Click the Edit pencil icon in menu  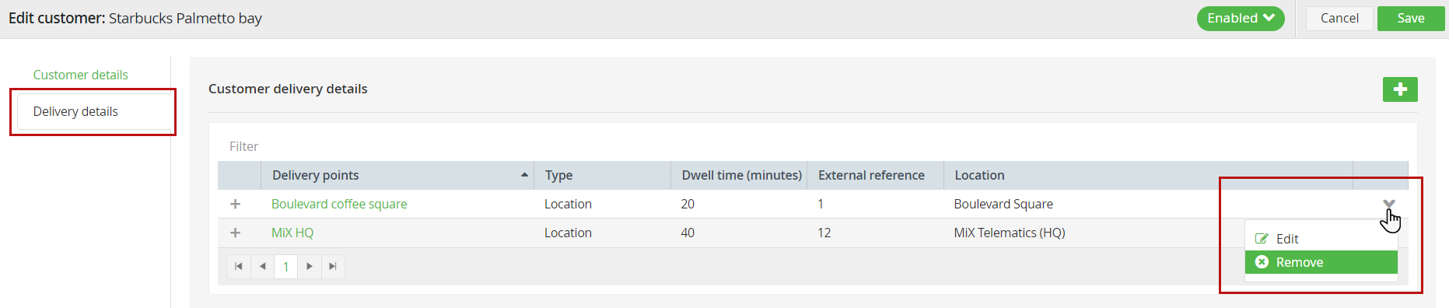pyautogui.click(x=1262, y=239)
